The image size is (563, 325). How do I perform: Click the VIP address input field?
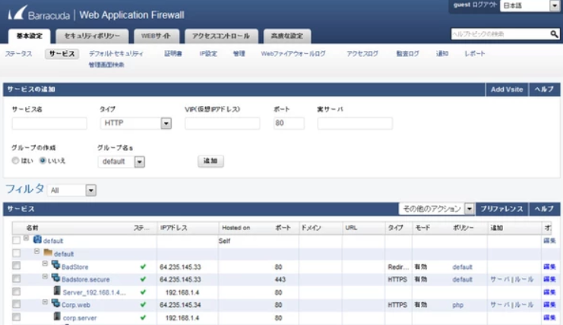coord(223,123)
